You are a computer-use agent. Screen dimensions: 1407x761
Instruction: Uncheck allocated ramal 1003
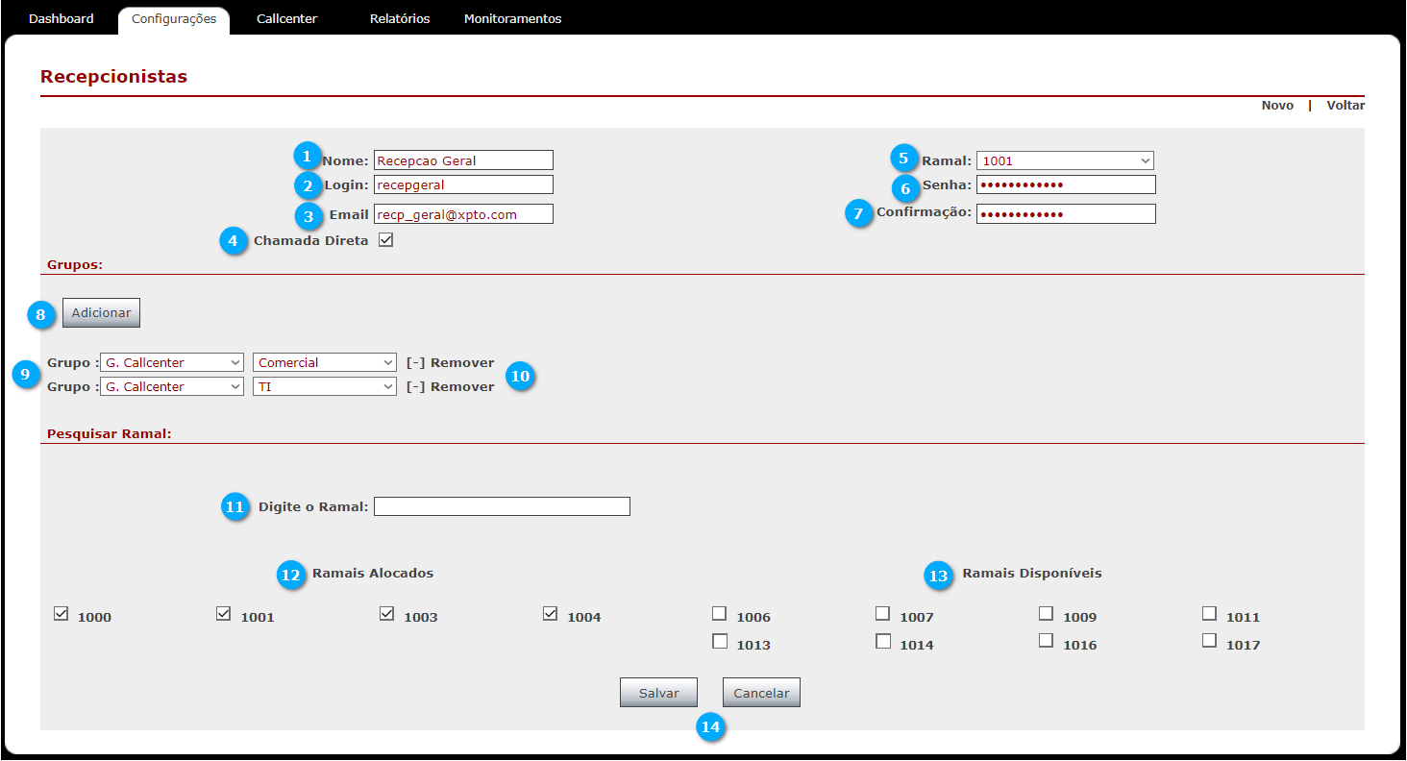pyautogui.click(x=387, y=613)
